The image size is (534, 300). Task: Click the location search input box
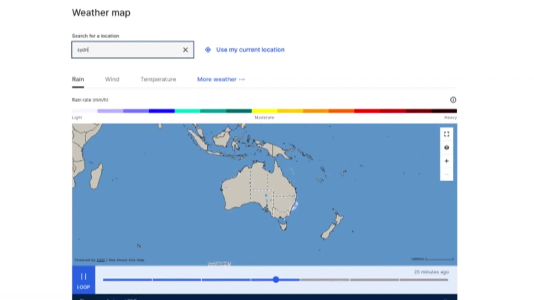coord(133,50)
